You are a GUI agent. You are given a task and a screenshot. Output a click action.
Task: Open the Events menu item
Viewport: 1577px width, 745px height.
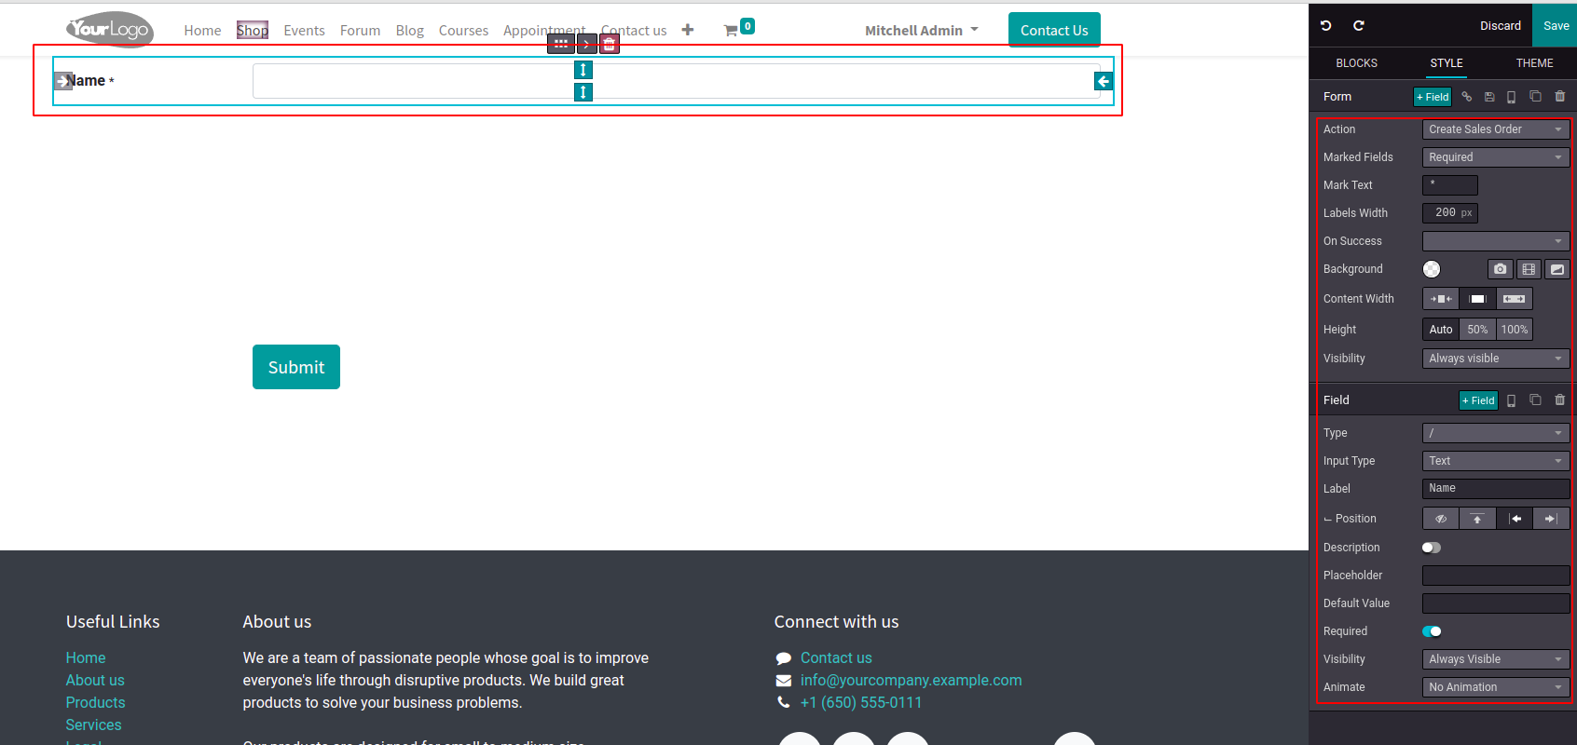click(304, 30)
